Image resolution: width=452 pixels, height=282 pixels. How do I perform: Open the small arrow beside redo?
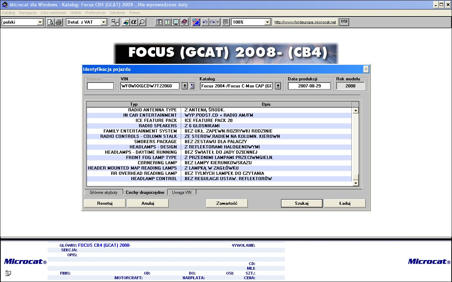tap(218, 22)
